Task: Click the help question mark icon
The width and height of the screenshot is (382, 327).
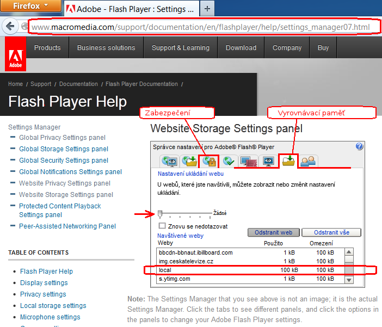Action: (x=359, y=146)
